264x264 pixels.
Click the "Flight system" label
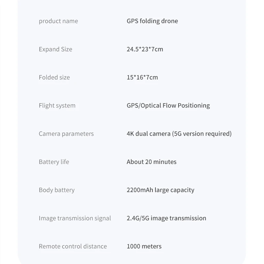coord(57,106)
